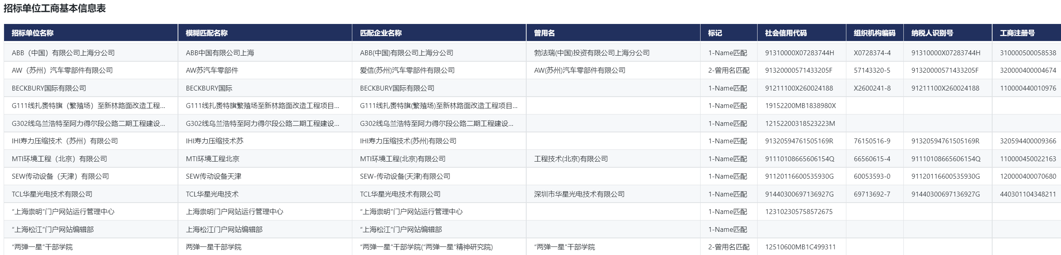Viewport: 1061px width, 255px height.
Task: Click the 社会信用代码 column header
Action: click(x=802, y=33)
